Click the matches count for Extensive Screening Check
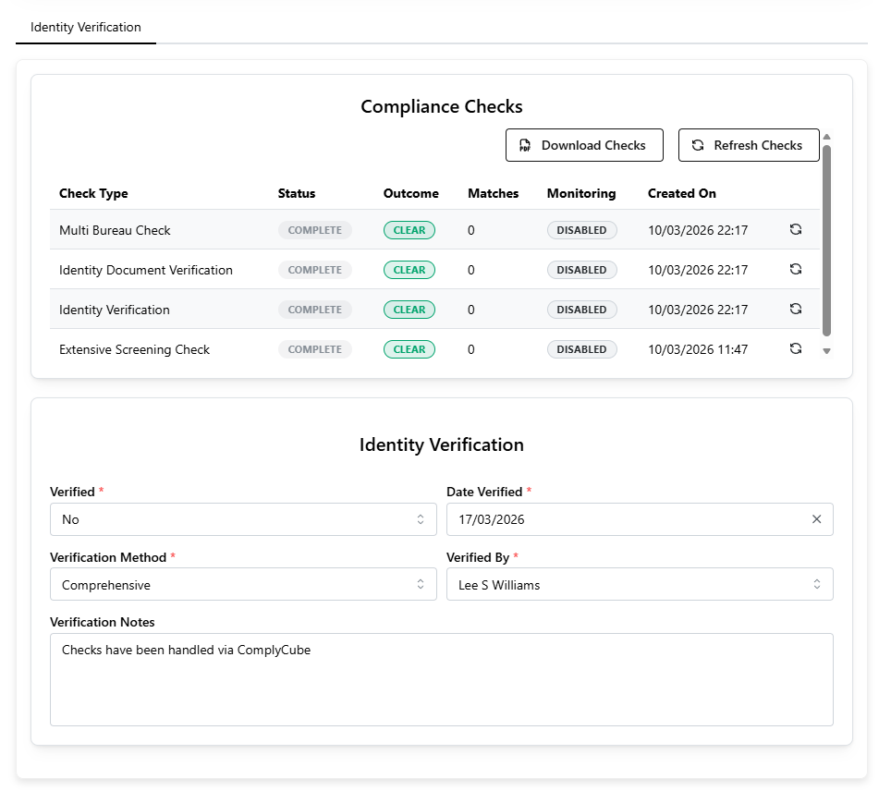Viewport: 891px width, 791px height. (471, 349)
